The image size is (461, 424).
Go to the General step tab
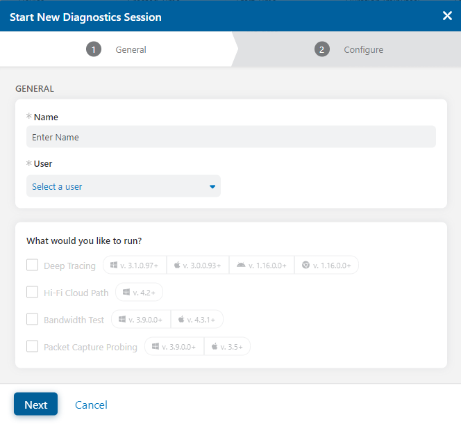point(117,49)
